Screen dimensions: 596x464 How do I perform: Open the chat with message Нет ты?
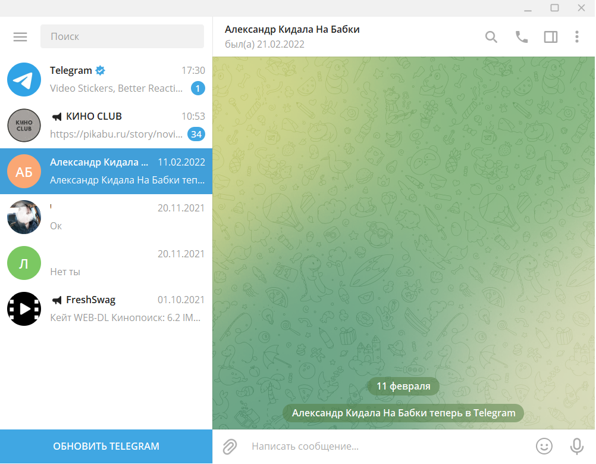point(106,263)
